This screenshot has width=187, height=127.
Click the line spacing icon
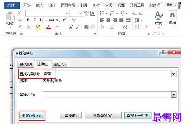click(137, 20)
